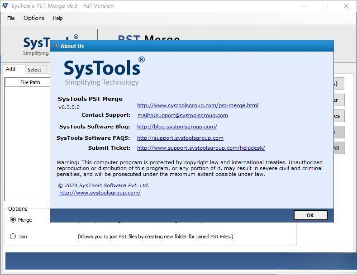Click the Contact Support label

click(106, 115)
